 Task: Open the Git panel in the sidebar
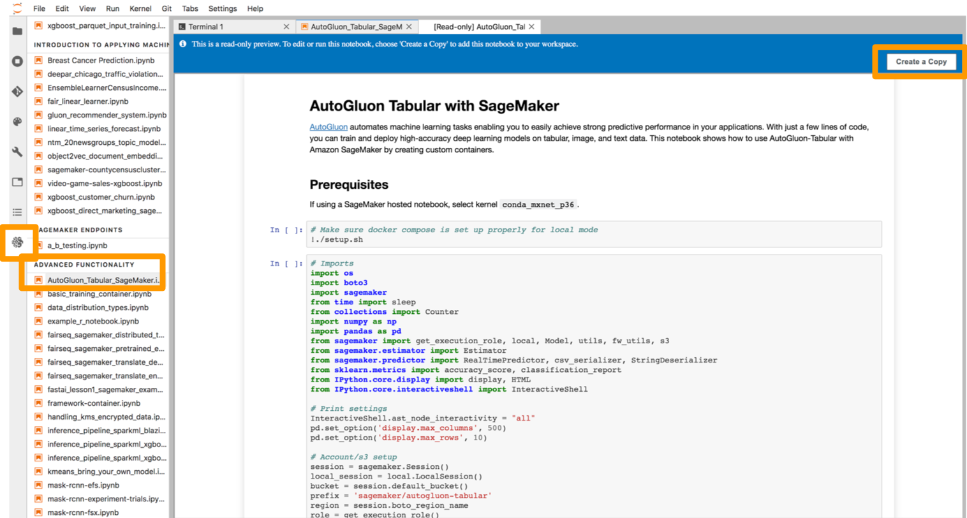(17, 91)
